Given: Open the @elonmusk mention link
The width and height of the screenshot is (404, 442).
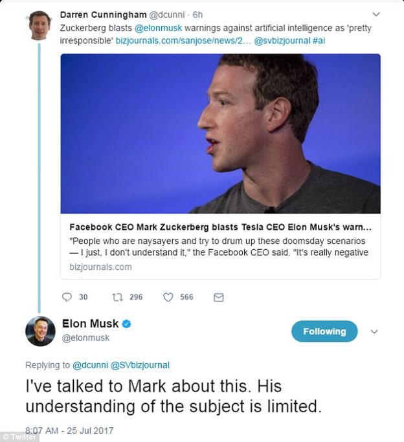Looking at the screenshot, I should 158,28.
